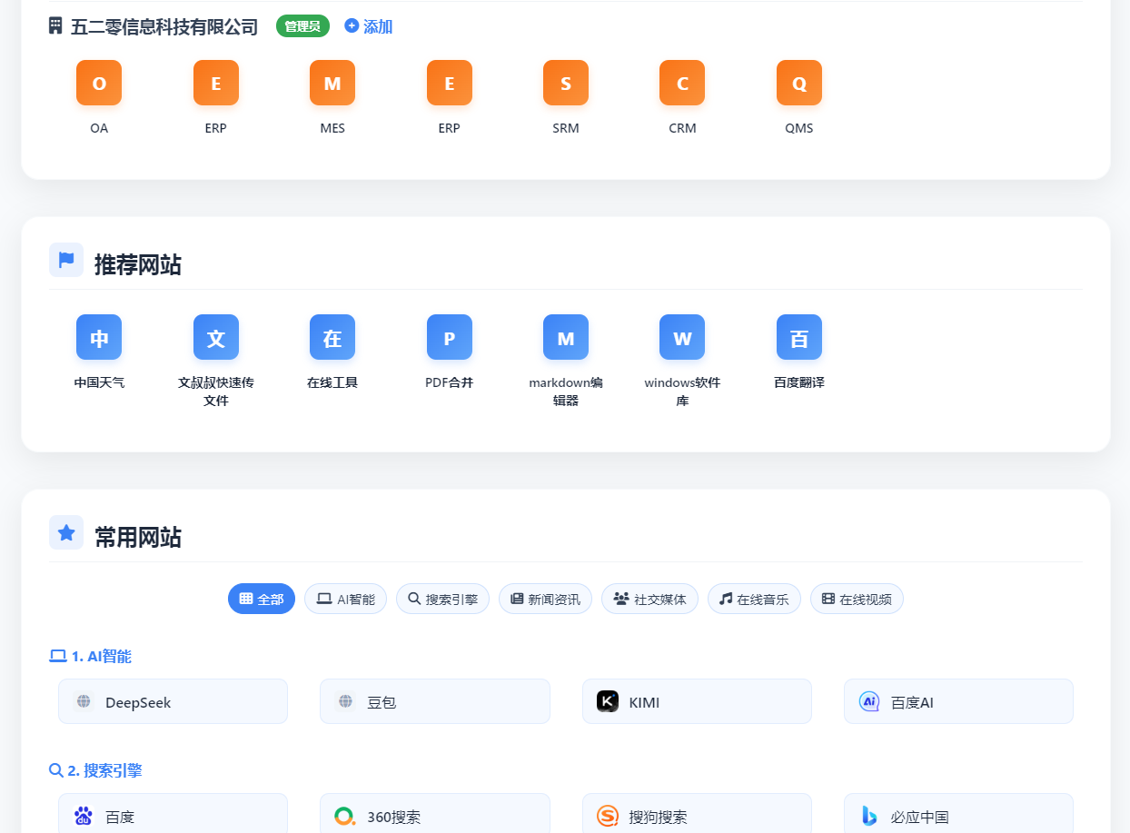Open 中国天气 recommended site icon
The width and height of the screenshot is (1130, 833).
point(99,338)
